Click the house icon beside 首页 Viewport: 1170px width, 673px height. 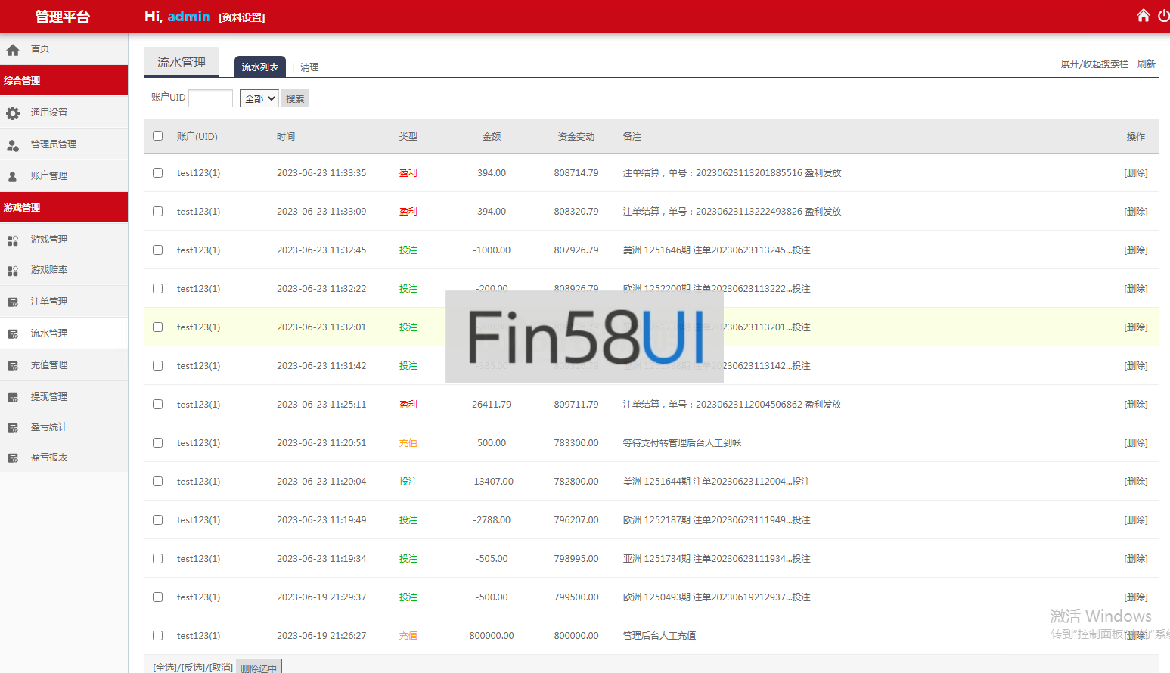point(13,50)
